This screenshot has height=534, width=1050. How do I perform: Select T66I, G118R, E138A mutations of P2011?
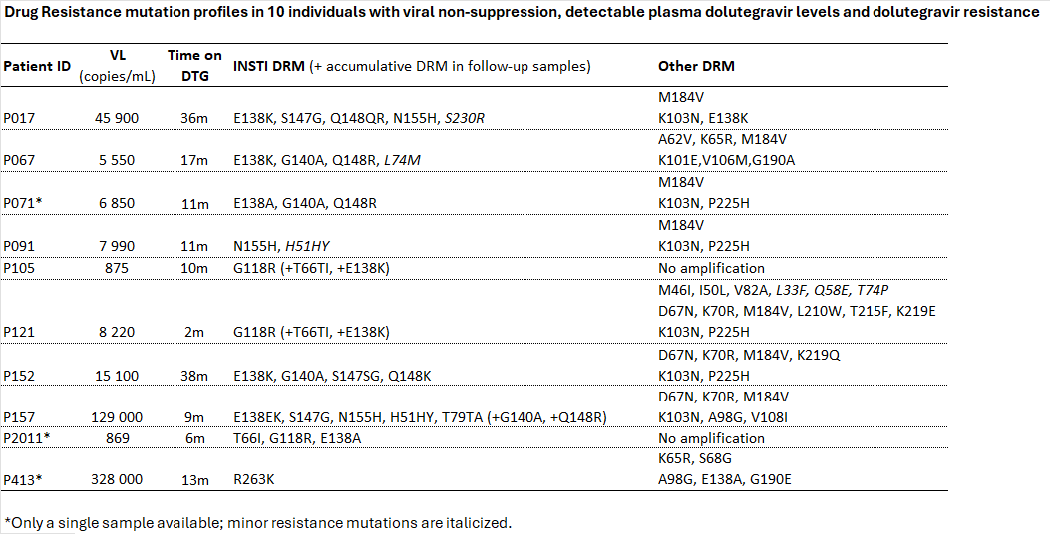[x=295, y=439]
